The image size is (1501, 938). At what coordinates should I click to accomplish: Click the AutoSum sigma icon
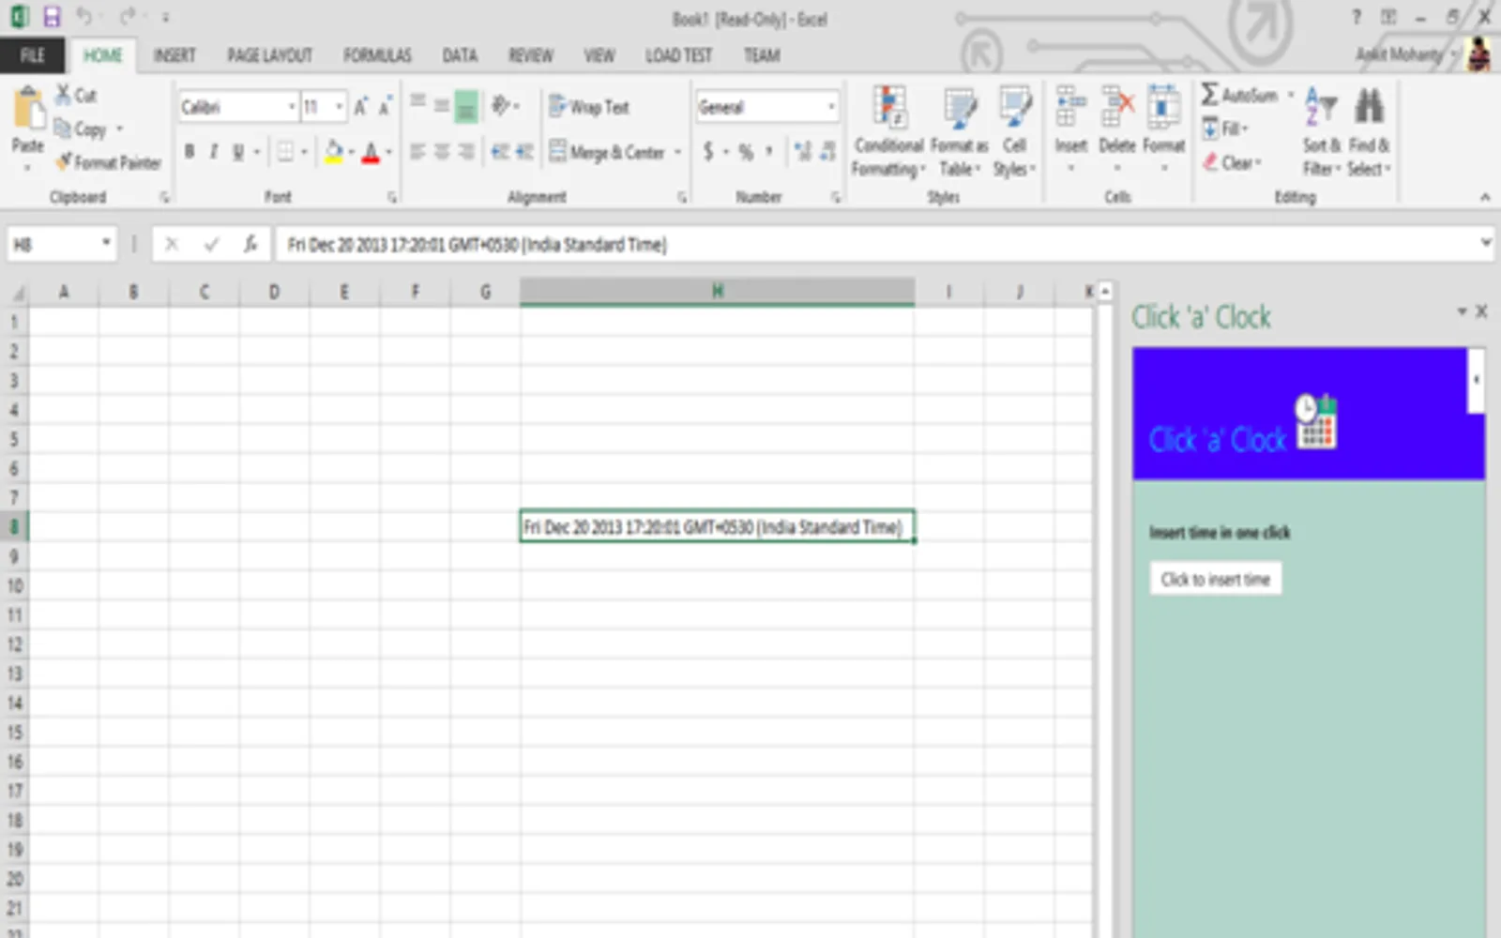pos(1210,95)
